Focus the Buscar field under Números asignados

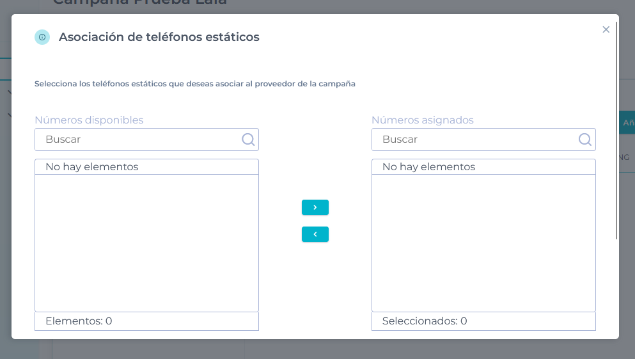pyautogui.click(x=476, y=140)
